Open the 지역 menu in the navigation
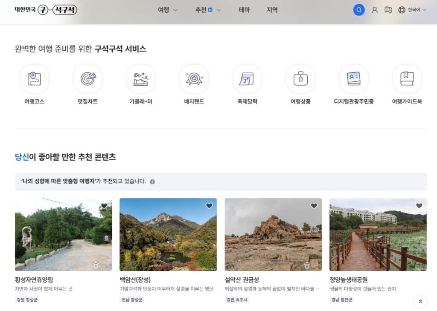 coord(271,10)
